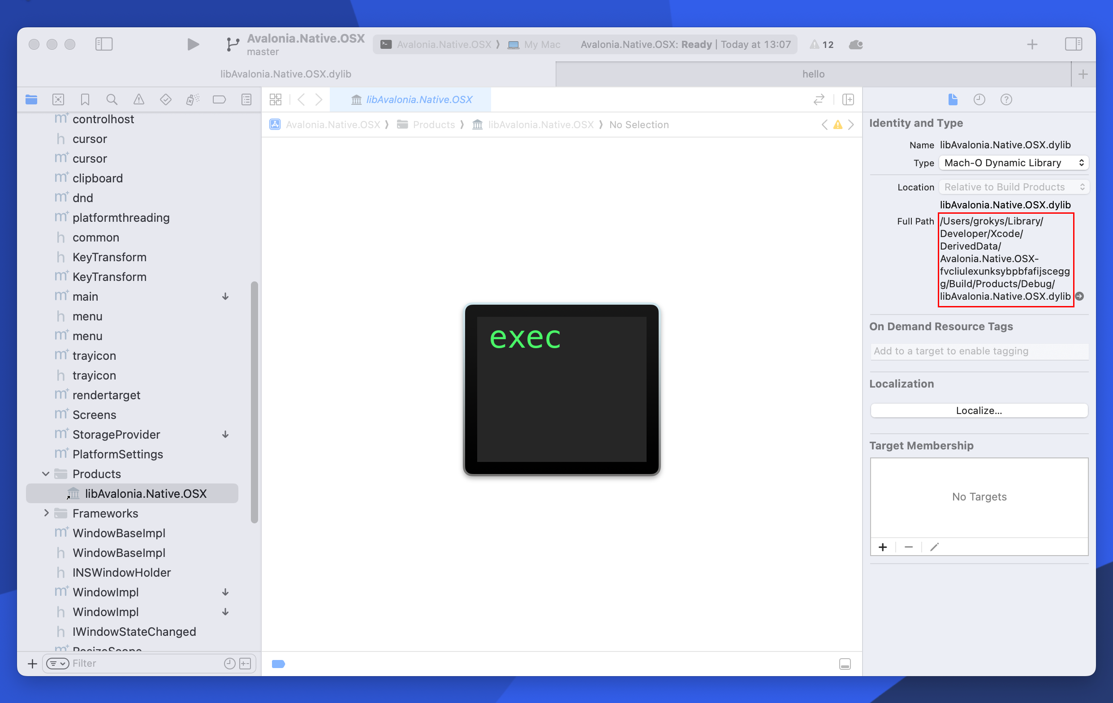
Task: Toggle the debug area at bottom right
Action: point(845,664)
